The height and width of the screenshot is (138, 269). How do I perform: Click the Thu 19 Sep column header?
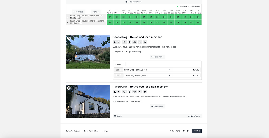[151, 11]
